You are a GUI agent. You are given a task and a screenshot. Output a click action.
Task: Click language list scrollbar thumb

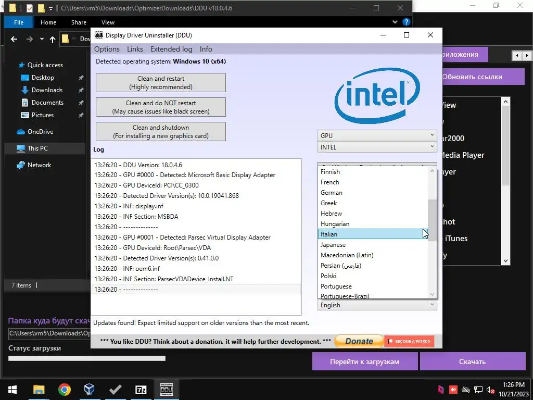pyautogui.click(x=432, y=220)
